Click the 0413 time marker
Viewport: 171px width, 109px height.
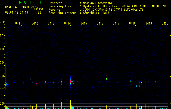51,23
